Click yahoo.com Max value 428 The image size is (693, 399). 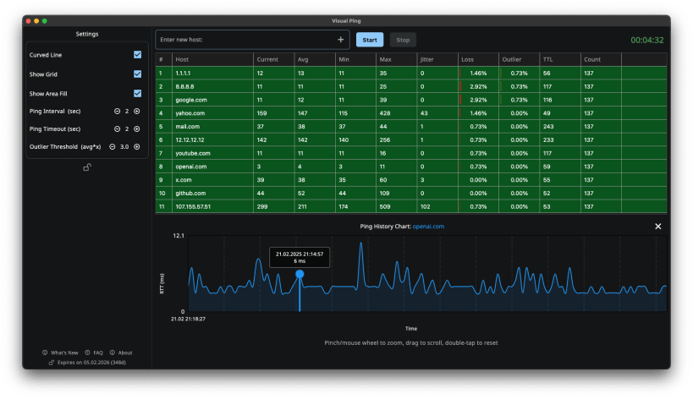[385, 113]
